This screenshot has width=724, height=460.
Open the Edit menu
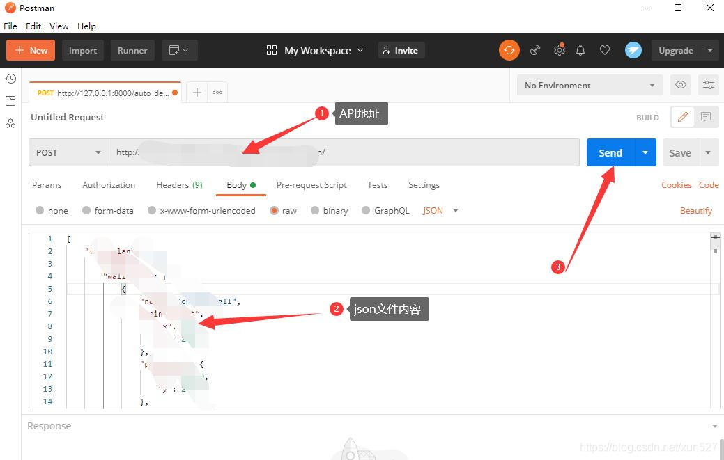[x=33, y=26]
